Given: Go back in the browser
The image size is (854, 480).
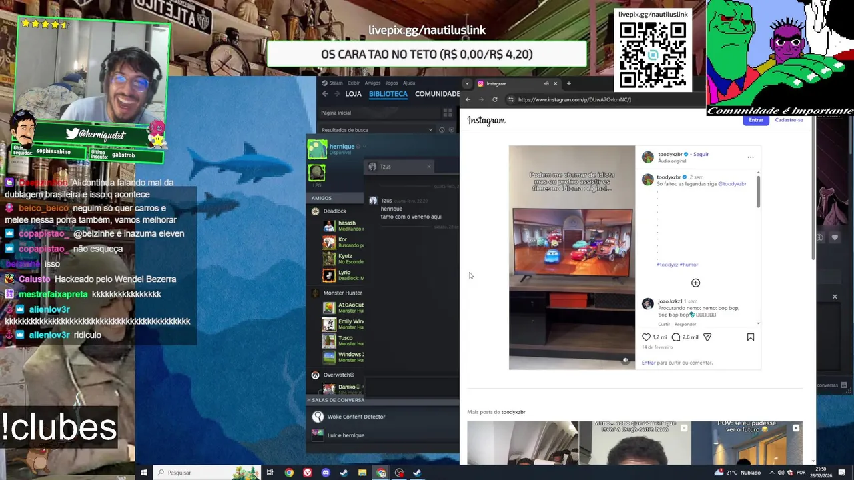Looking at the screenshot, I should tap(468, 99).
